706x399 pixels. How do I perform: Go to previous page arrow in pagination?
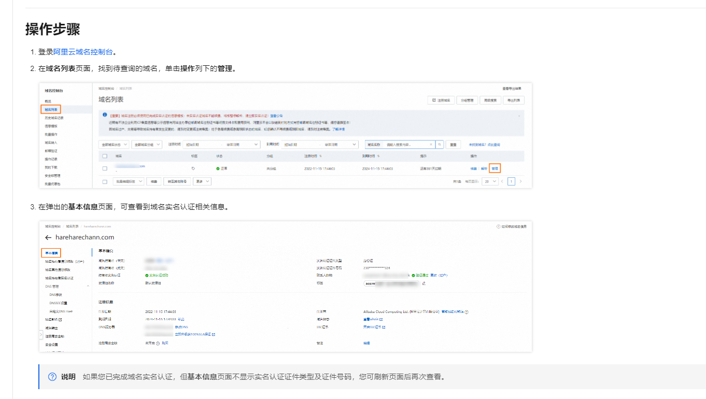[502, 181]
